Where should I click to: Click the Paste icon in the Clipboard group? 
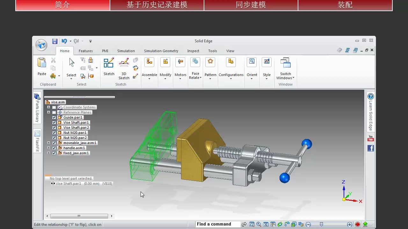(x=42, y=62)
